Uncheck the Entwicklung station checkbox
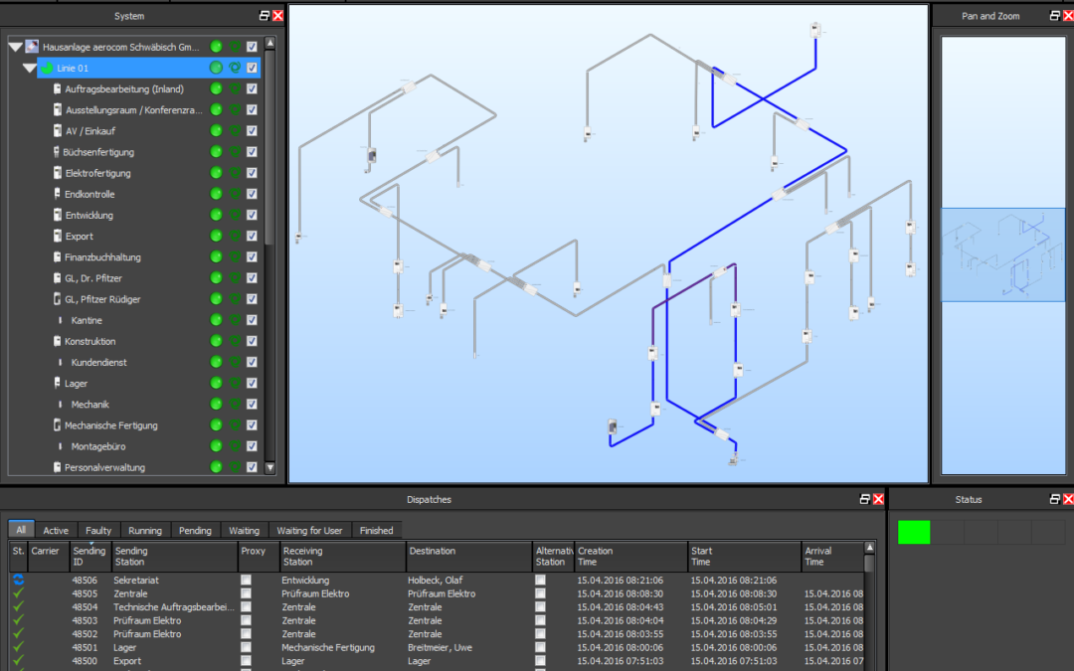The width and height of the screenshot is (1074, 671). point(252,216)
